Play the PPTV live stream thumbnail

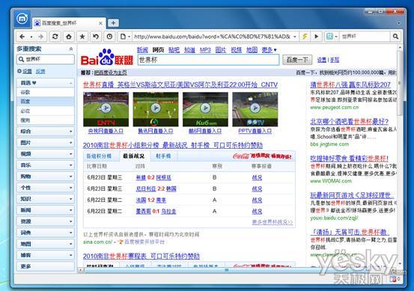[x=255, y=109]
